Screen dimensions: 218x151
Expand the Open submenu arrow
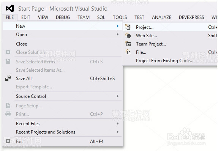tap(118, 34)
